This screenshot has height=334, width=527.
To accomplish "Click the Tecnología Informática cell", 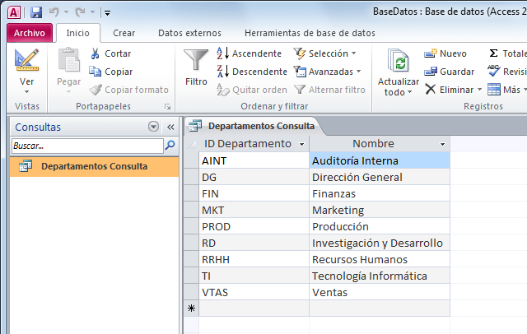I will 380,276.
